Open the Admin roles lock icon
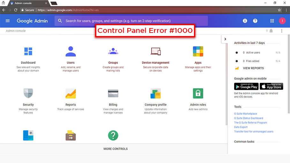290x163 pixels. coord(198,93)
